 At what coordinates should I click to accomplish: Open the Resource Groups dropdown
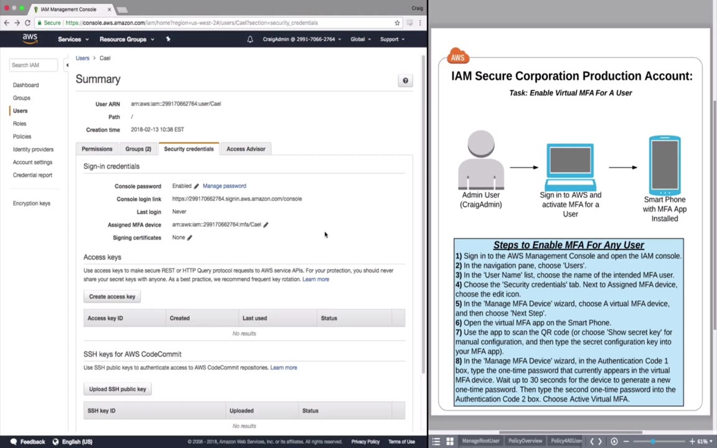click(127, 39)
